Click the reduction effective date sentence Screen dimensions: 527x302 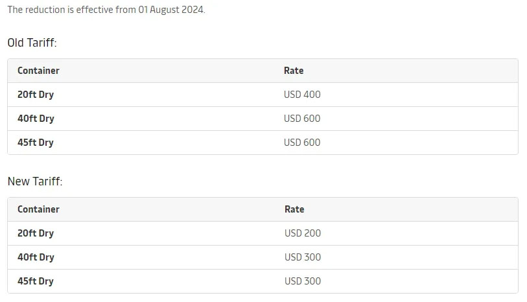106,10
